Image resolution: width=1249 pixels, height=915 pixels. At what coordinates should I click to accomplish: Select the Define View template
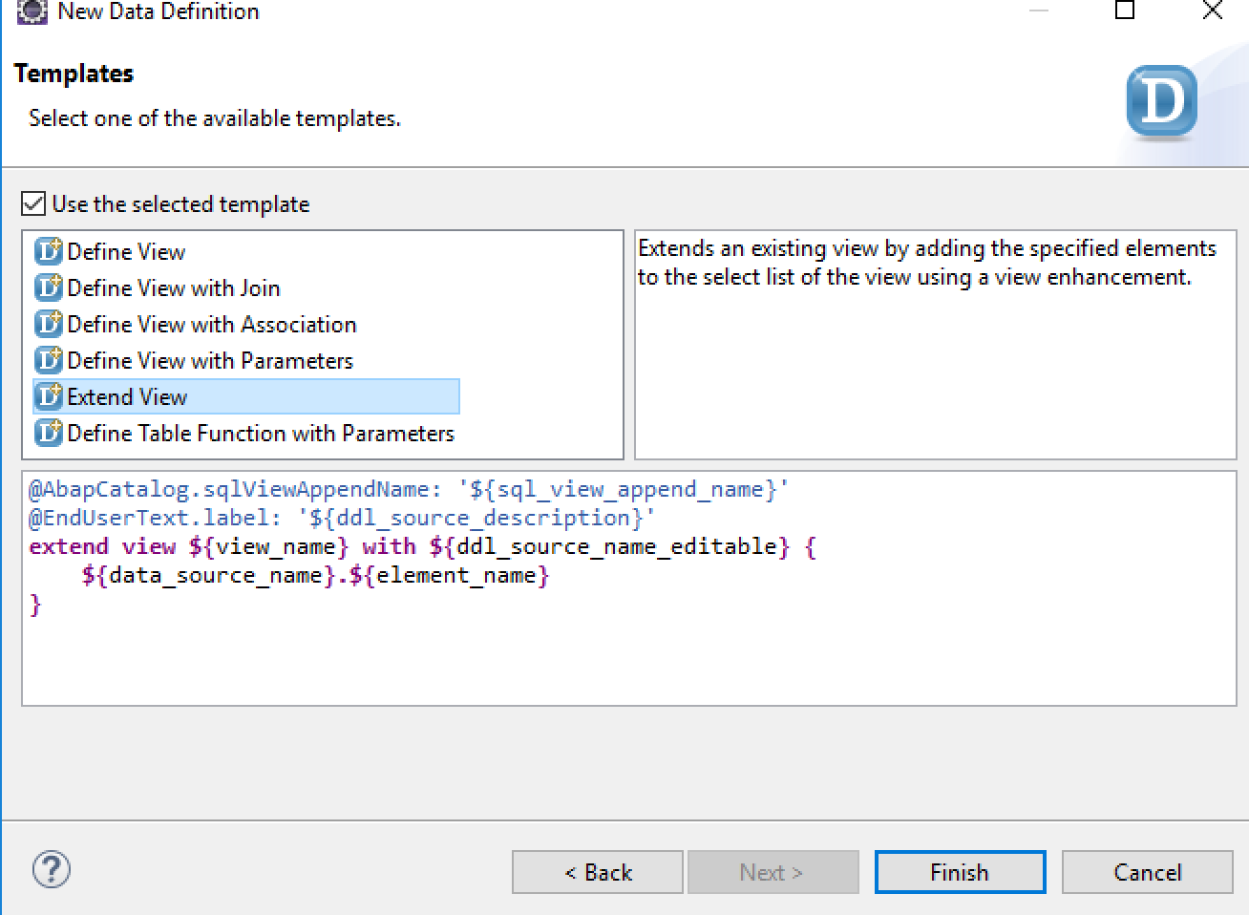tap(126, 251)
